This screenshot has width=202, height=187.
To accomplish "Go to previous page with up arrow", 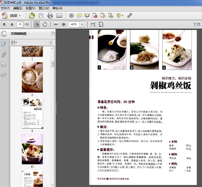I will 4,24.
